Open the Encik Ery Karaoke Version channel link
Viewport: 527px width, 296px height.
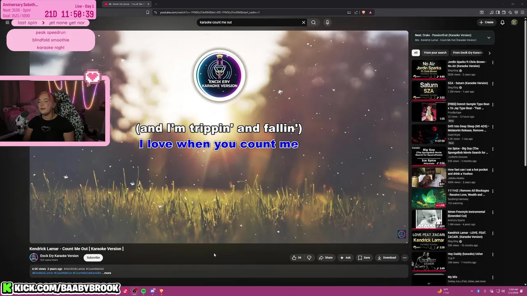point(59,256)
